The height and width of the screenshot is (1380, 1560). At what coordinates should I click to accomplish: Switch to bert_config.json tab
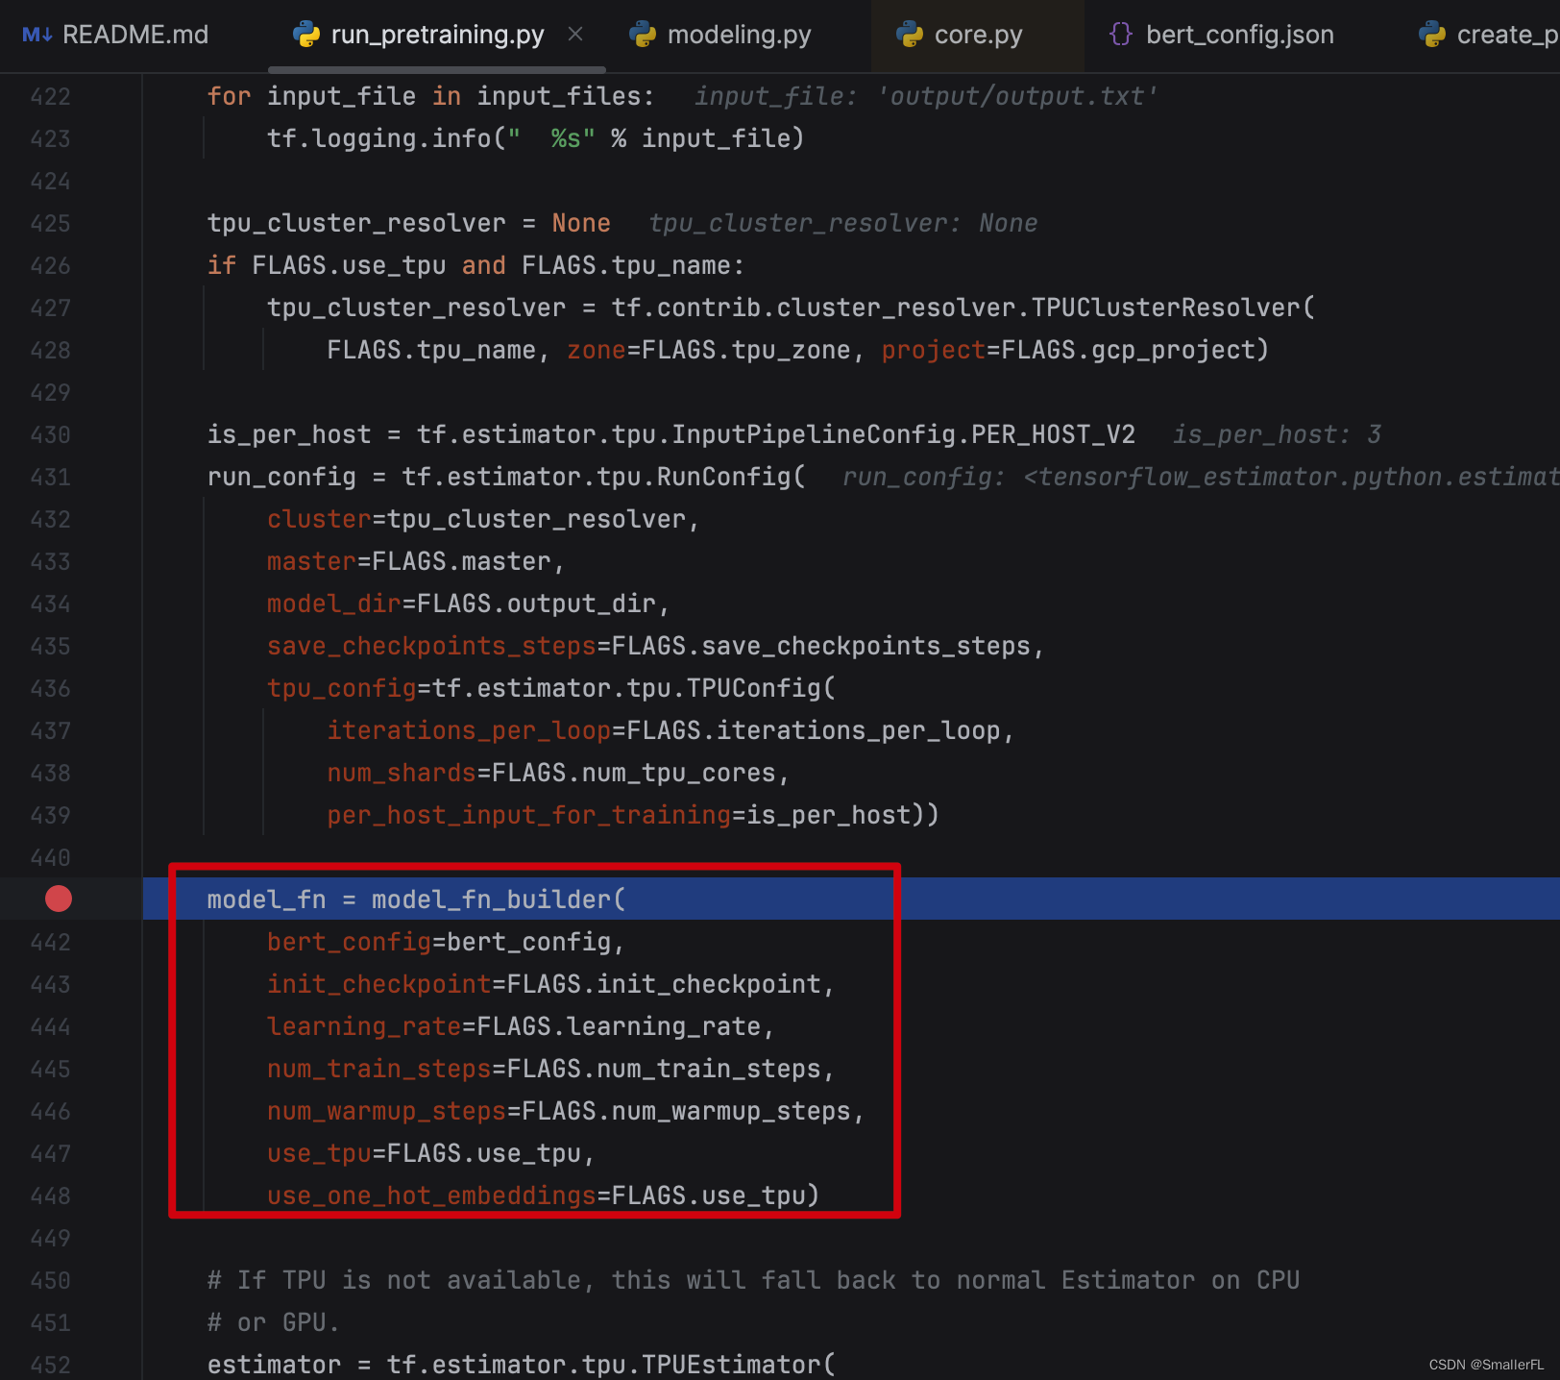[x=1222, y=35]
